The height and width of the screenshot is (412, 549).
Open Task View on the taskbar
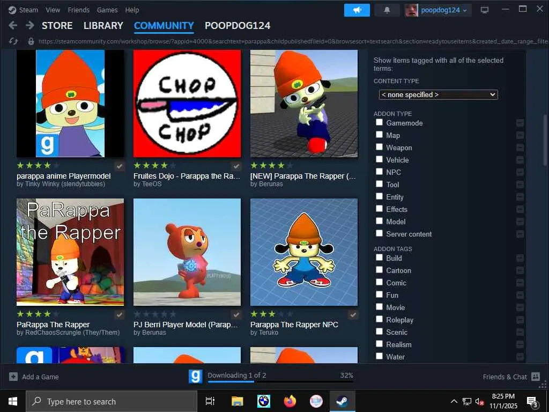coord(210,401)
